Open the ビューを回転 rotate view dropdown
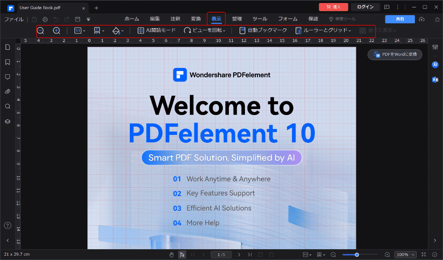This screenshot has width=443, height=260. click(205, 30)
